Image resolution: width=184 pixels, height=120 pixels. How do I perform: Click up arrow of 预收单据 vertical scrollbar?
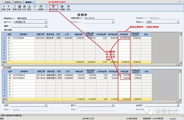point(181,33)
